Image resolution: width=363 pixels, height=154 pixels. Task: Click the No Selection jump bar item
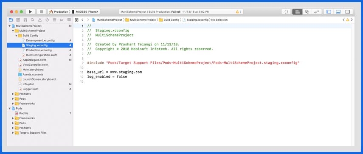pos(219,20)
